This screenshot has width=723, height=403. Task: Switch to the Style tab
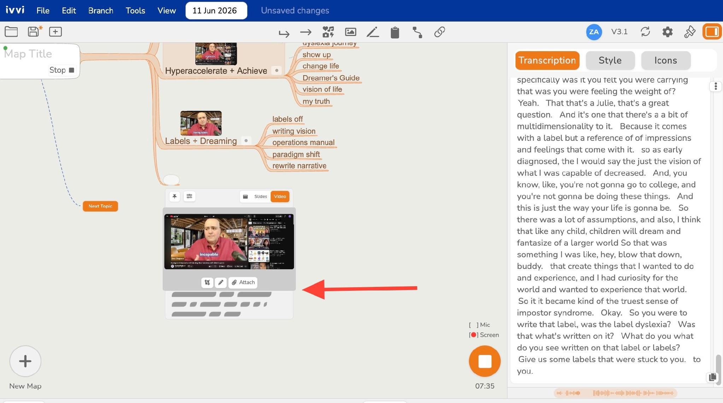[610, 60]
